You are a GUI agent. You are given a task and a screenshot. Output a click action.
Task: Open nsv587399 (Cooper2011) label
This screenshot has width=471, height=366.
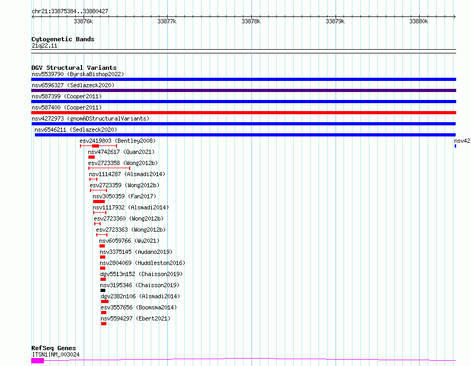point(67,96)
